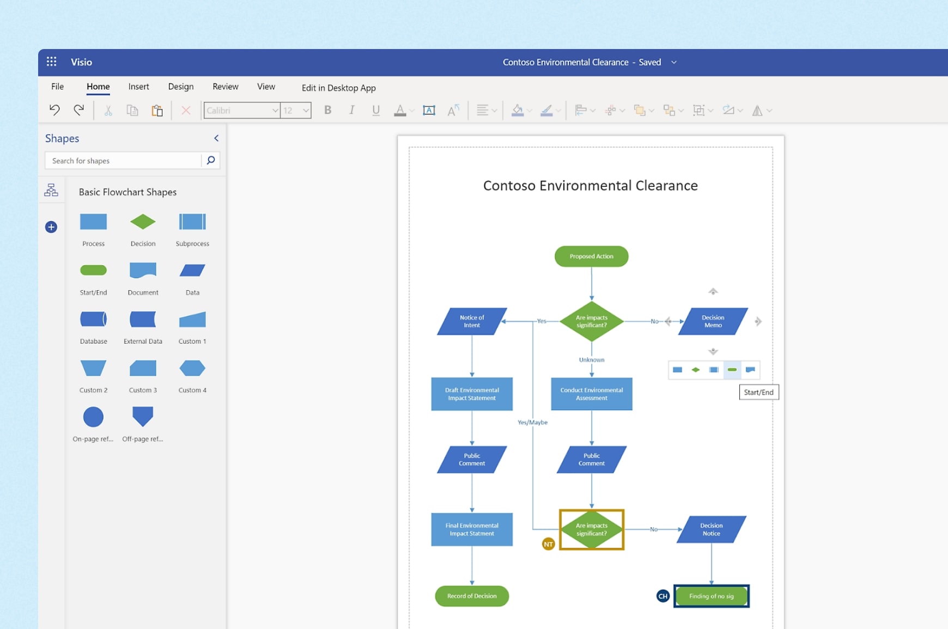Click the CH collaborator badge

point(663,596)
